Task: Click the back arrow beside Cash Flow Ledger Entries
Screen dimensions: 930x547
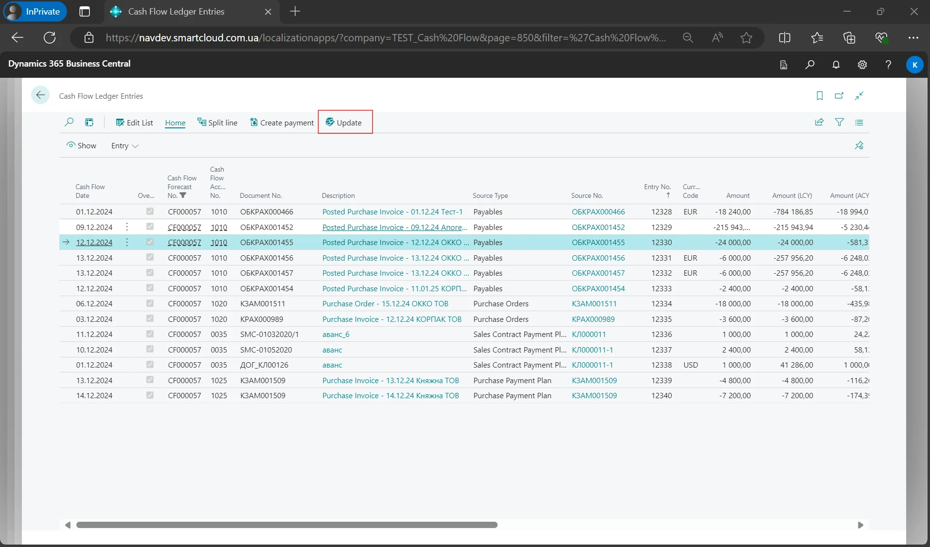Action: (40, 95)
